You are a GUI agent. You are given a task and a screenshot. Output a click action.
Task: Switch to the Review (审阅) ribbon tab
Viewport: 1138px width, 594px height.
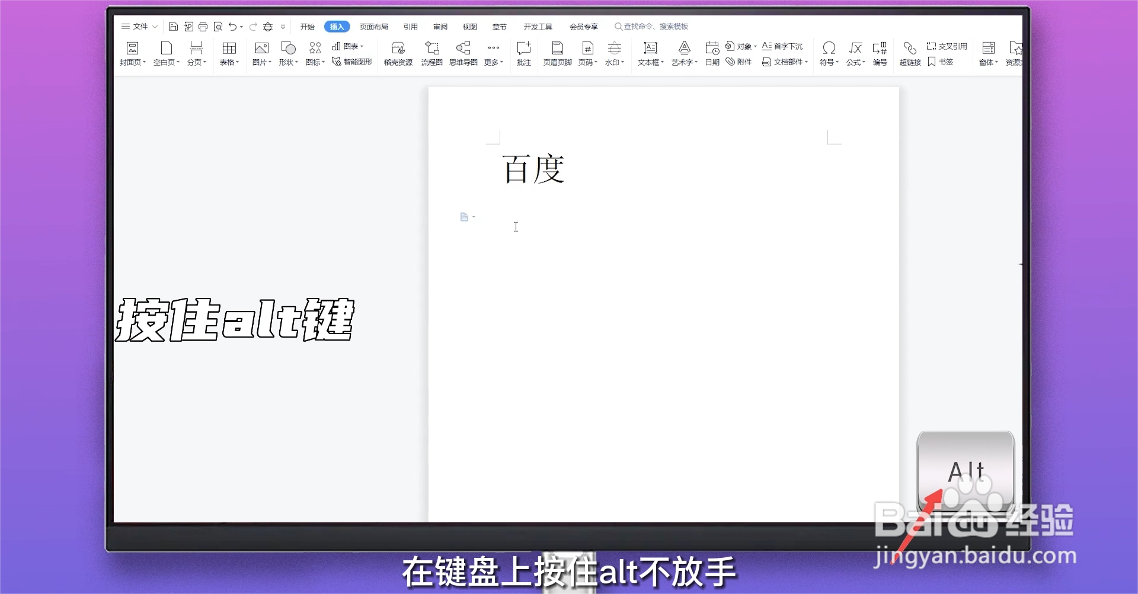(x=440, y=27)
